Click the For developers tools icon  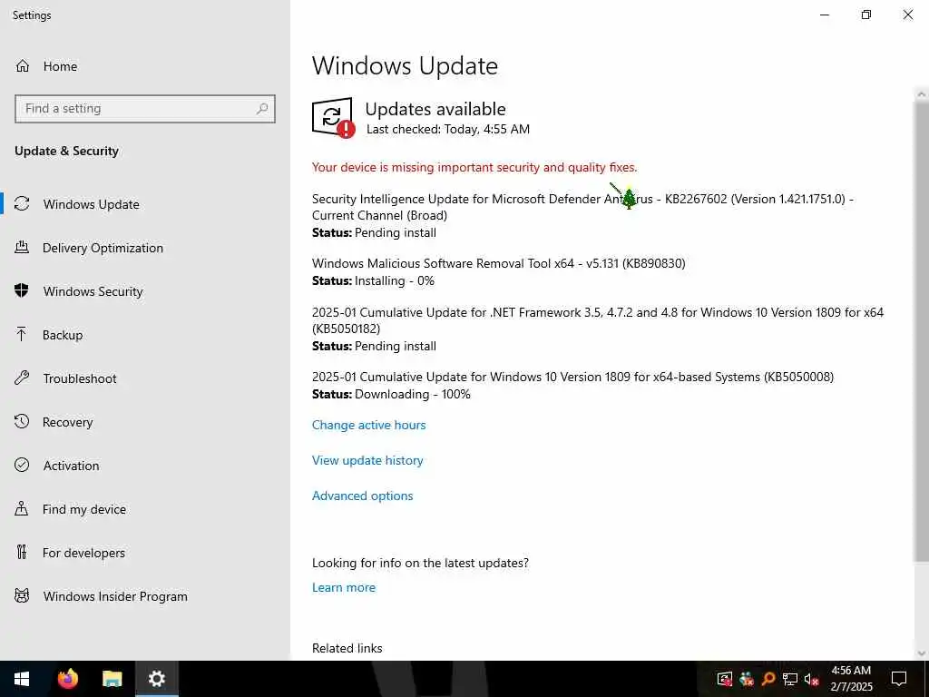(x=22, y=553)
